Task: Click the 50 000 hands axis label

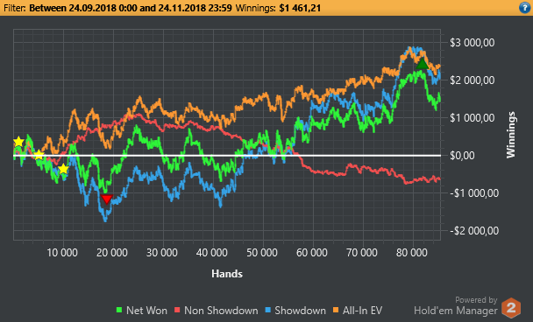Action: (x=262, y=253)
